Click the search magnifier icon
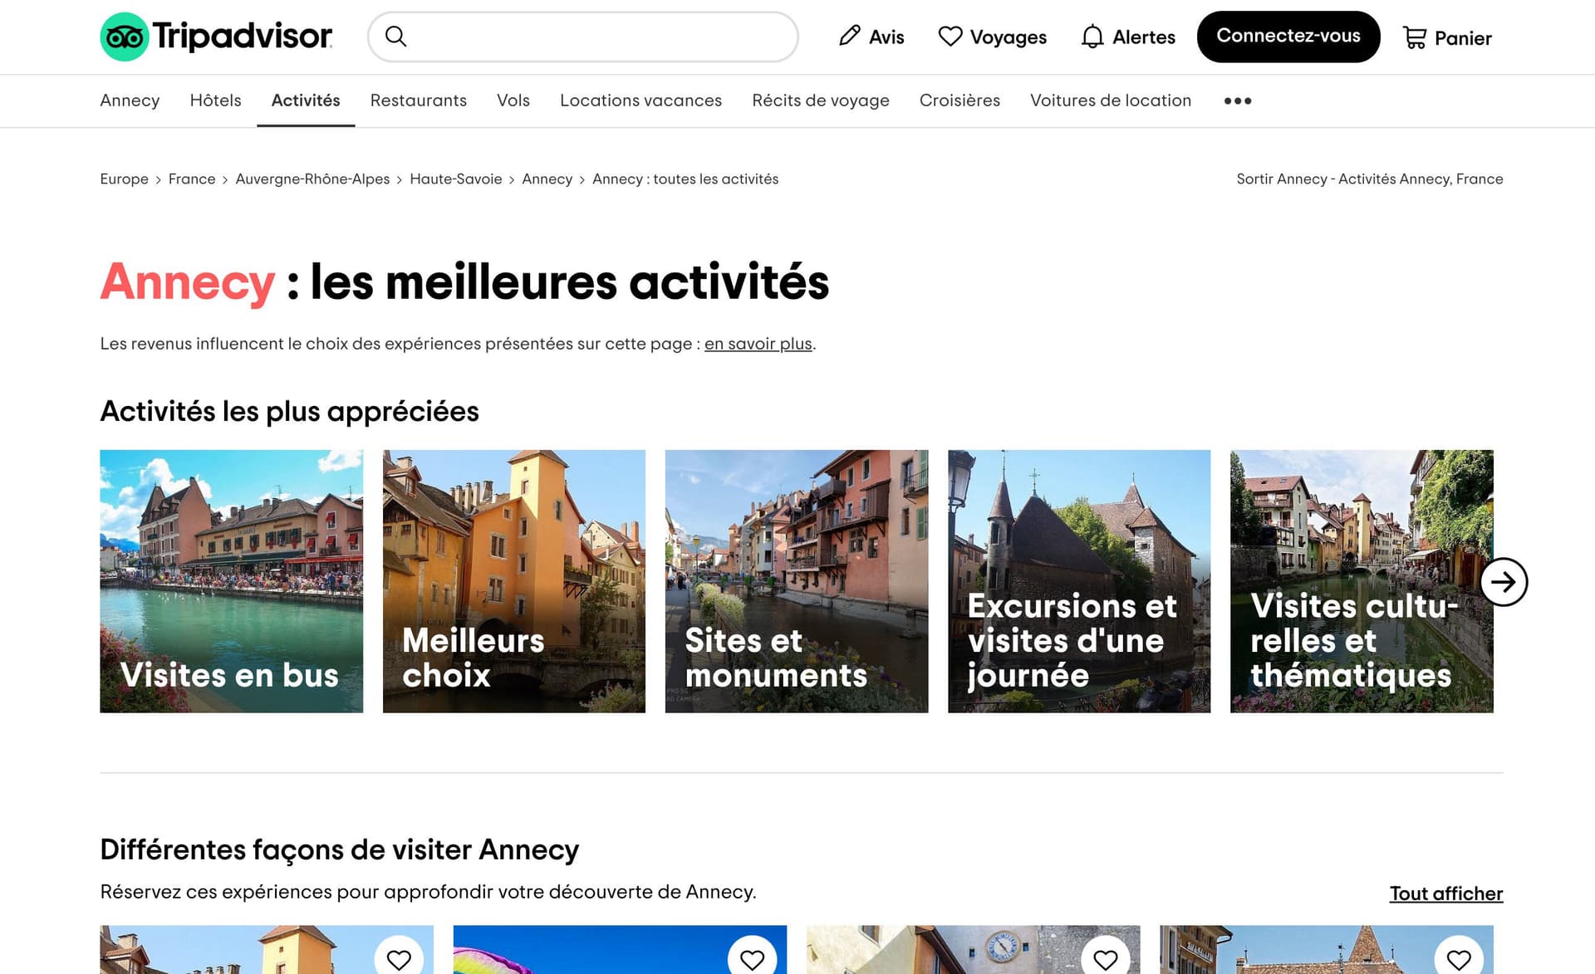 [396, 37]
